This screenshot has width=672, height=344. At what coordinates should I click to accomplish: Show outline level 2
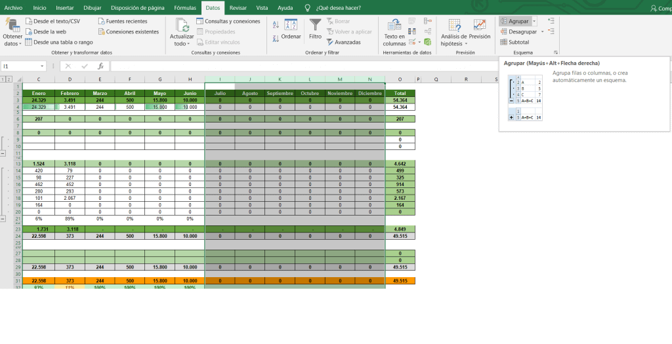8,79
